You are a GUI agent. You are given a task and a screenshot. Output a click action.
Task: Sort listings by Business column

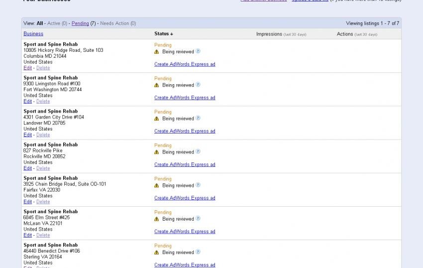click(33, 34)
